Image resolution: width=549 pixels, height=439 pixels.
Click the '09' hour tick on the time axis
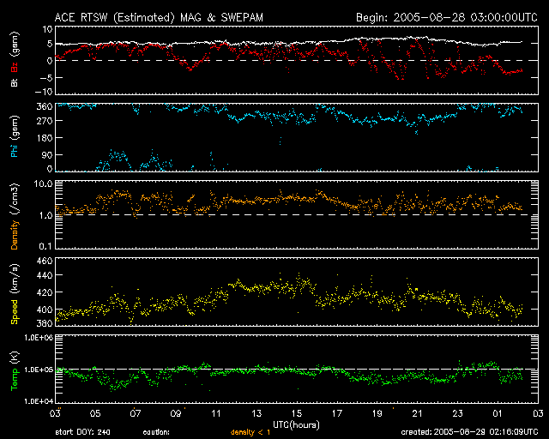coord(176,413)
